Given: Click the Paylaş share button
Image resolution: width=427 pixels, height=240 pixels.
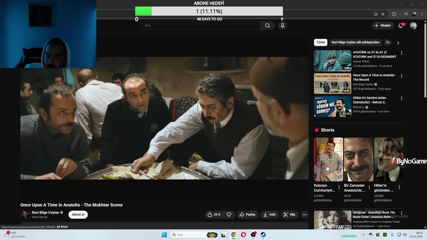Looking at the screenshot, I should click(x=248, y=215).
